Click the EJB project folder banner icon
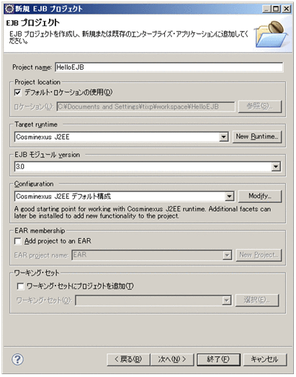The height and width of the screenshot is (377, 296). coord(271,34)
